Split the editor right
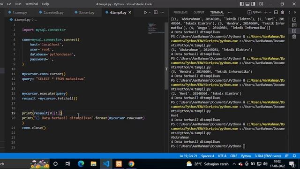Image resolution: width=300 pixels, height=169 pixels. (156, 13)
